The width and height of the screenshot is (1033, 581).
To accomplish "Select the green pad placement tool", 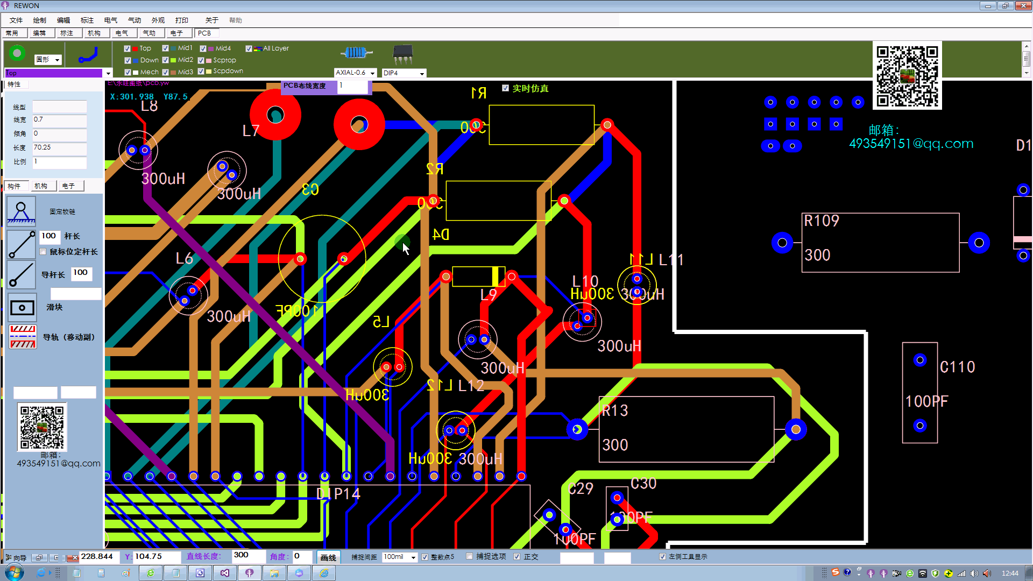I will [x=17, y=53].
